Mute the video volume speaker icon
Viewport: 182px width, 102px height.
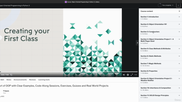pyautogui.click(x=124, y=75)
